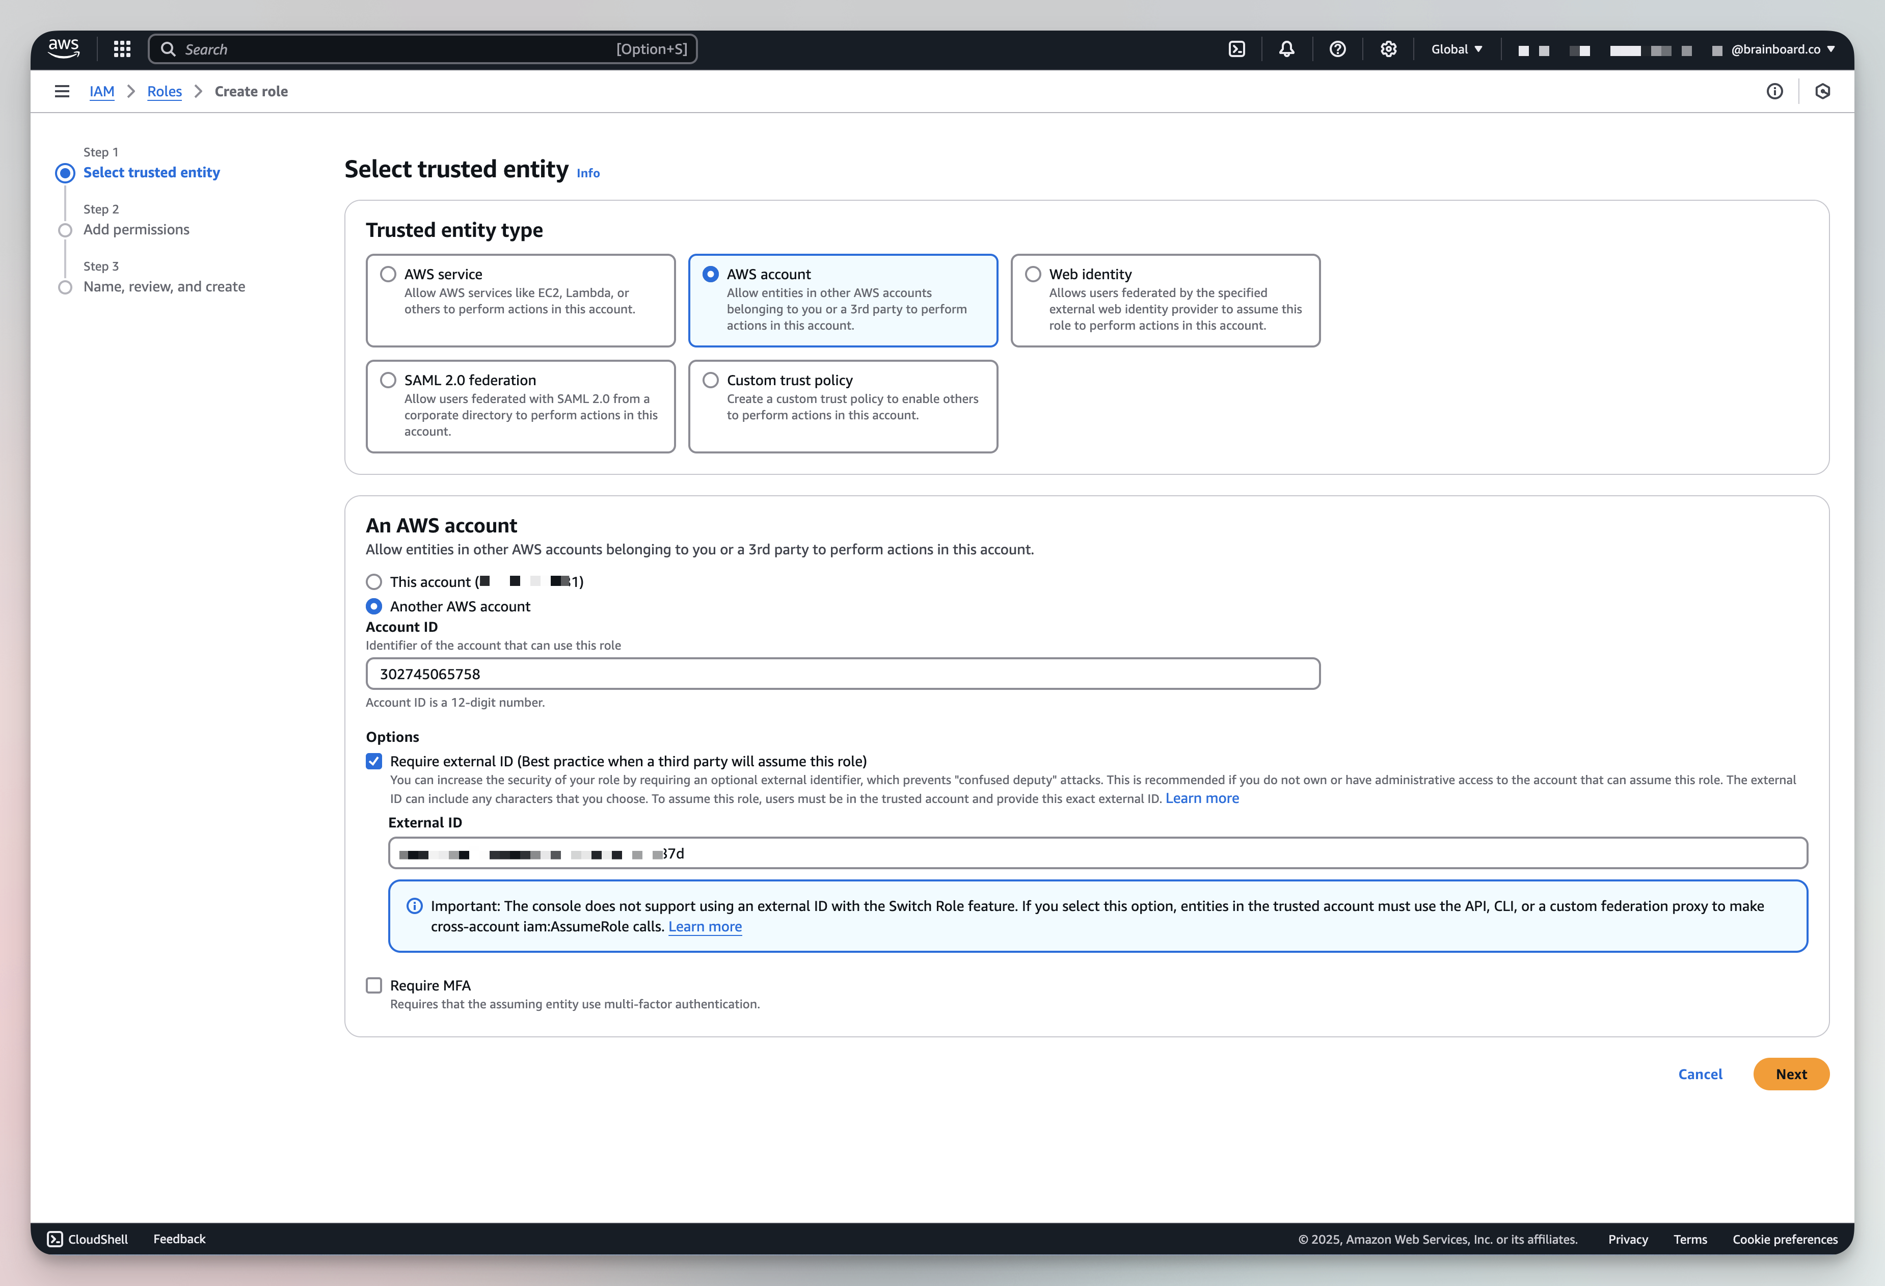Choose Custom trust policy option
This screenshot has width=1885, height=1286.
coord(711,381)
